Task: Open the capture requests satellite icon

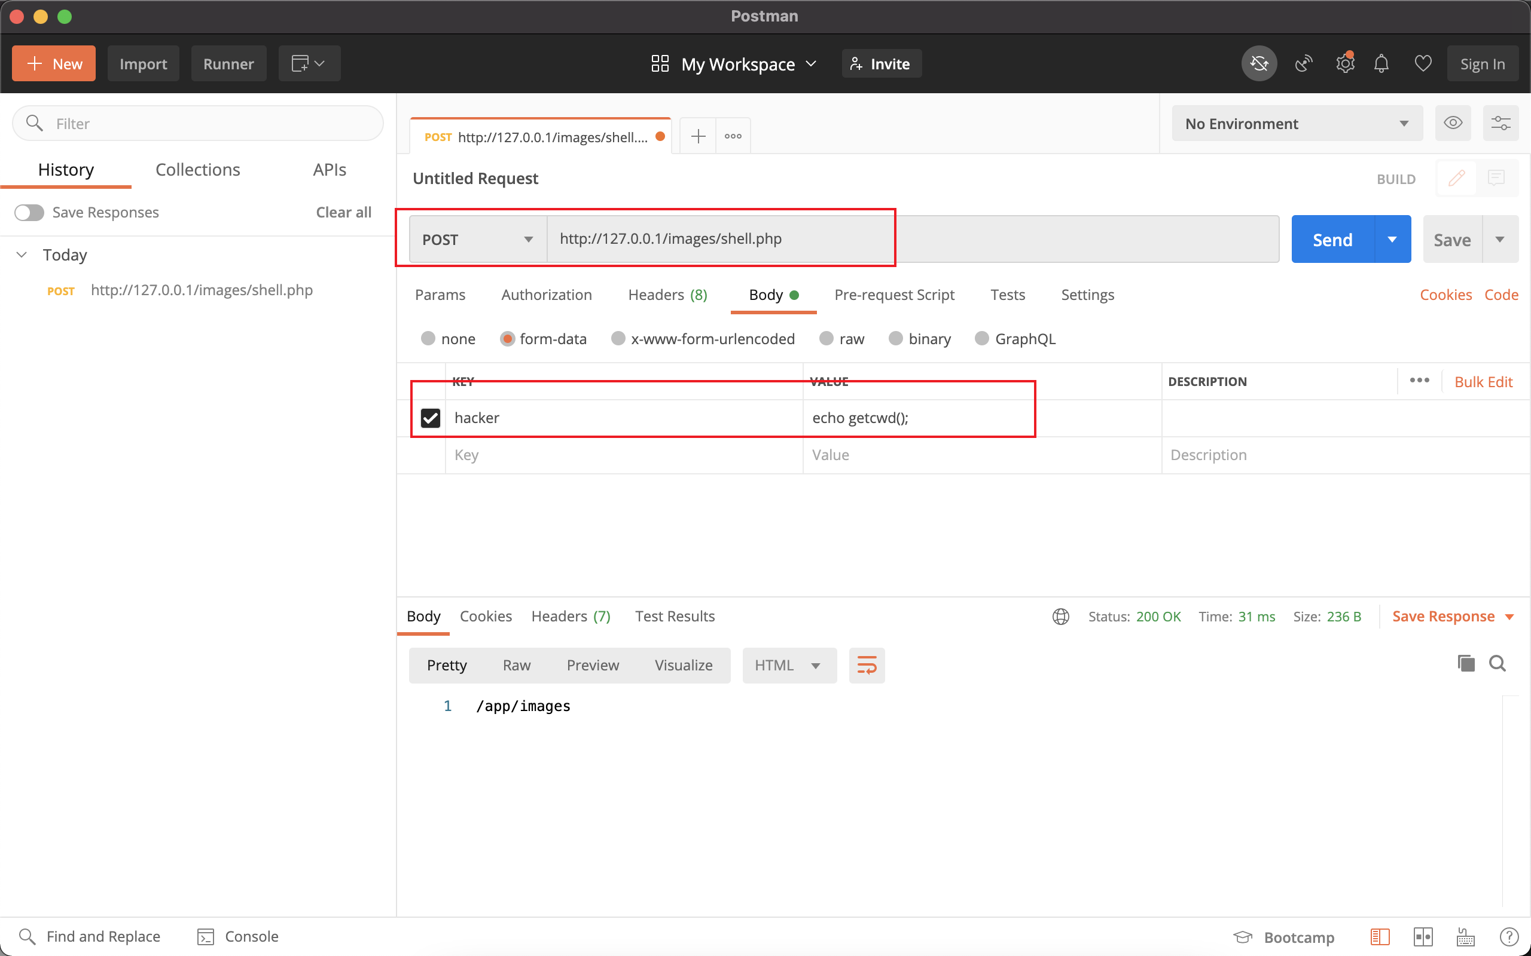Action: point(1303,64)
